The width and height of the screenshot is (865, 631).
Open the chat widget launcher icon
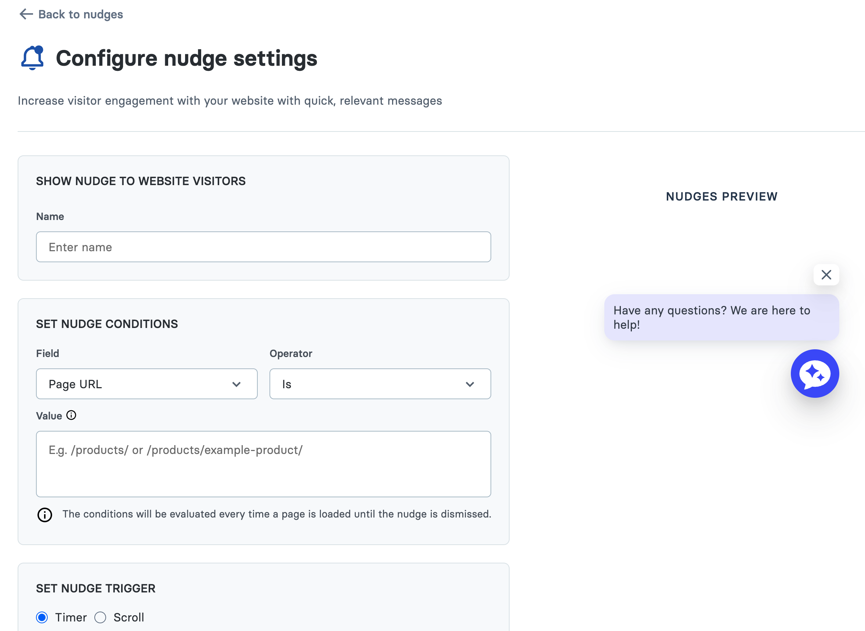point(815,374)
